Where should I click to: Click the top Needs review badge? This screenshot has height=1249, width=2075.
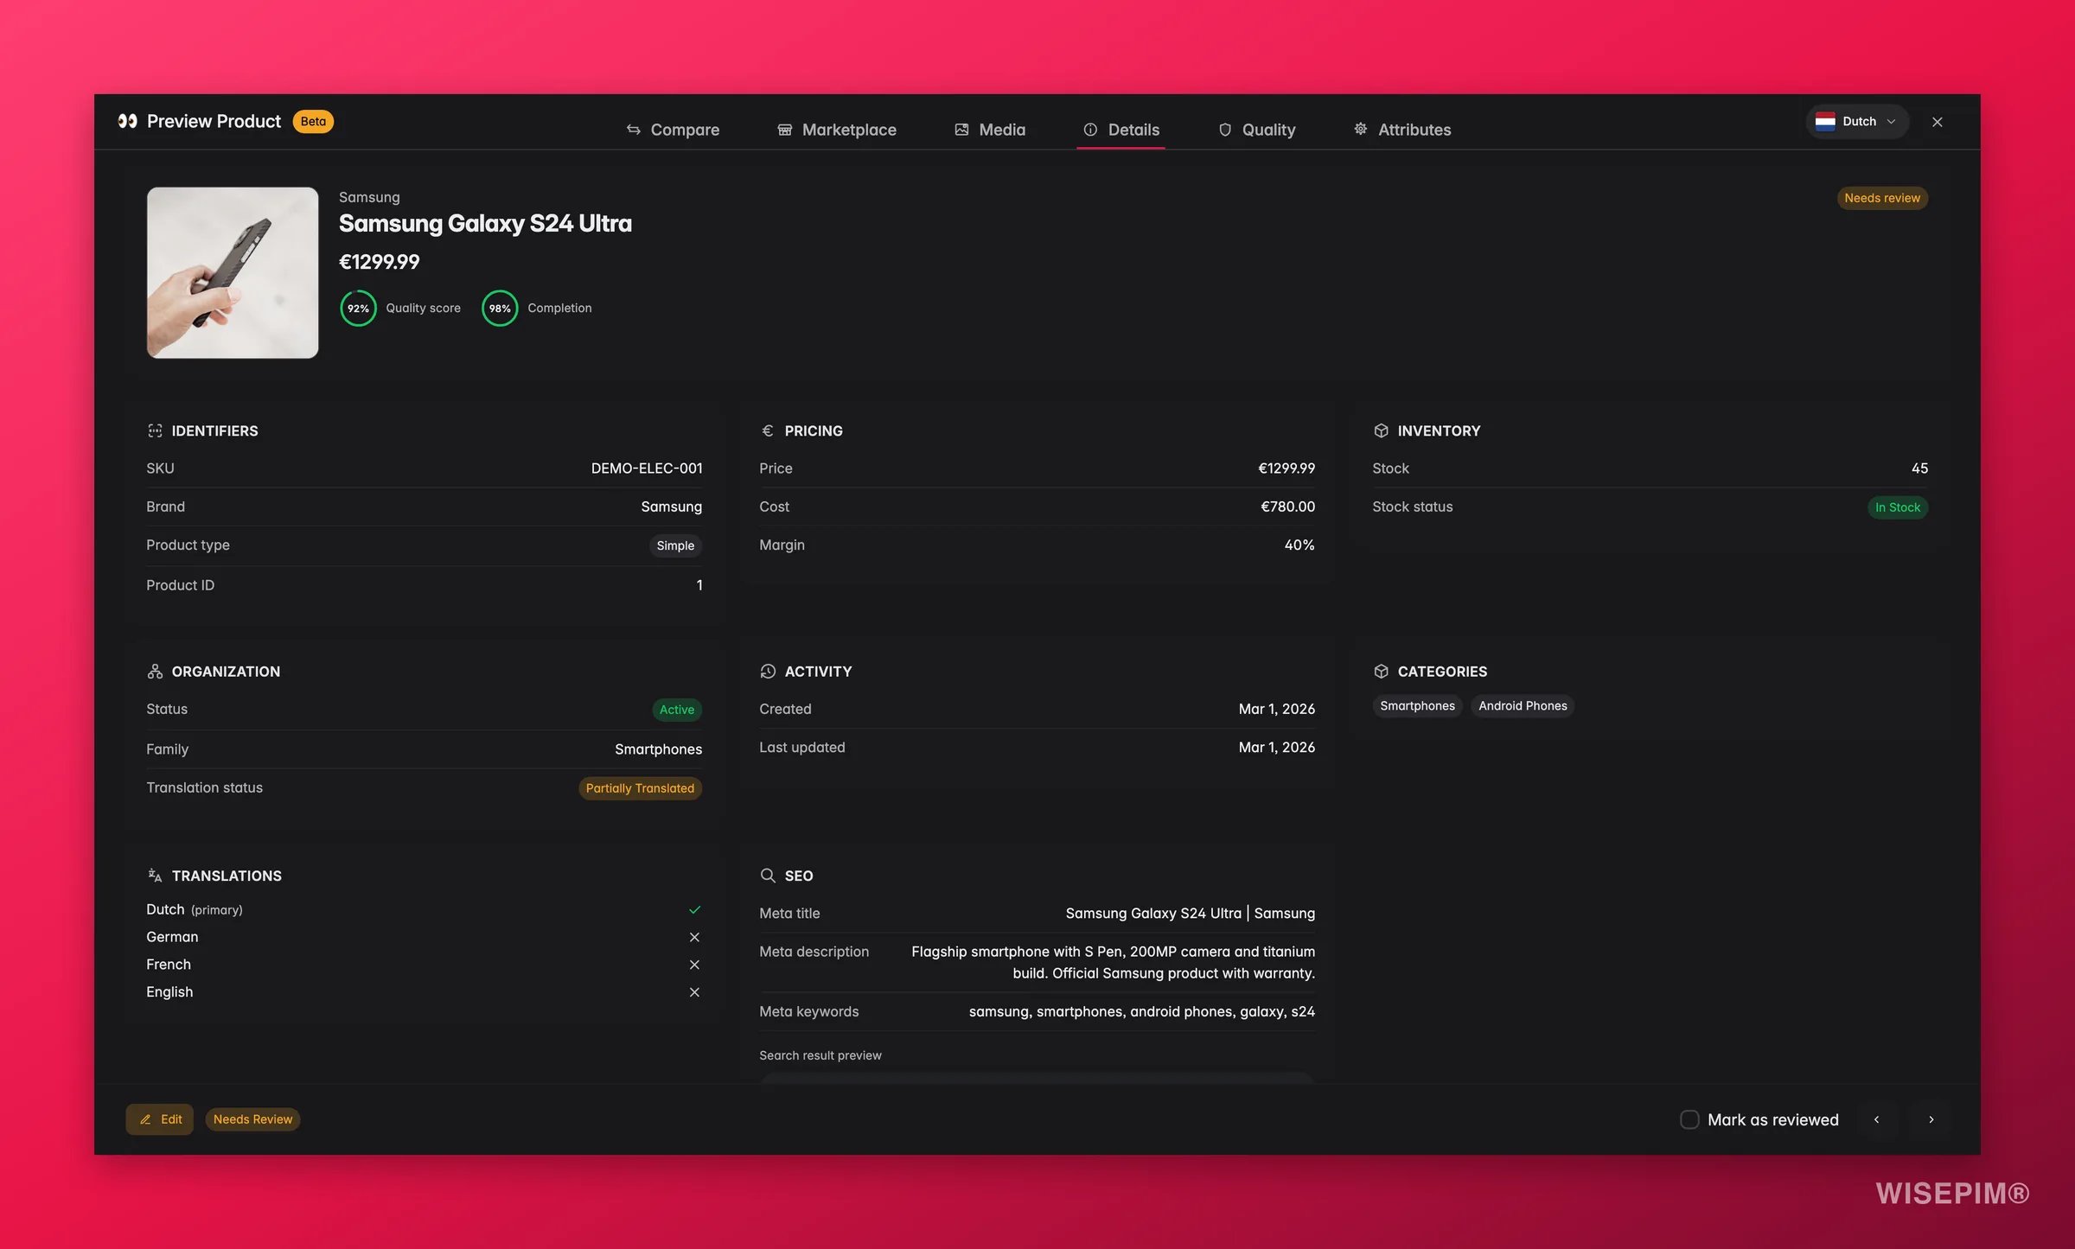(x=1882, y=198)
